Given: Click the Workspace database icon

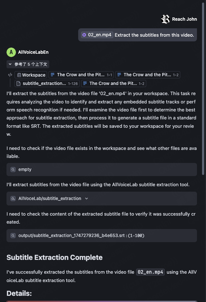Looking at the screenshot, I should click(19, 75).
